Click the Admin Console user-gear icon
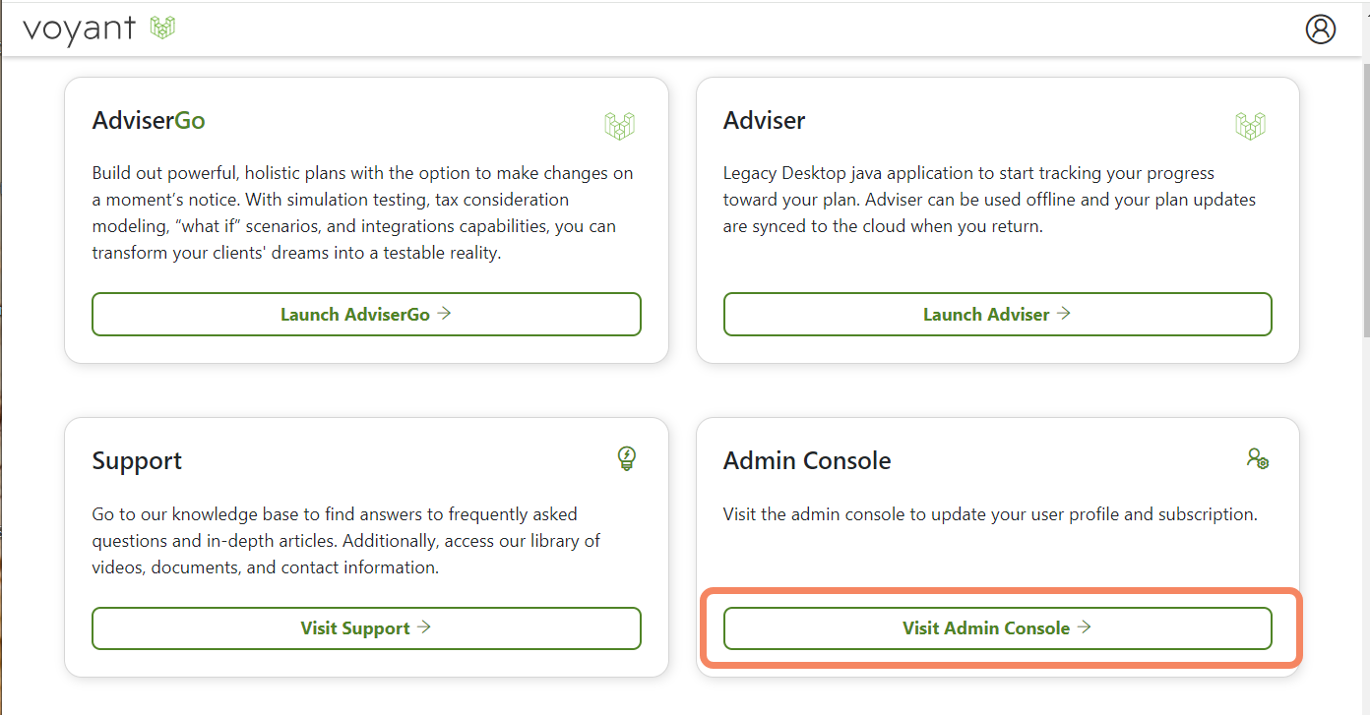1370x715 pixels. (1257, 458)
